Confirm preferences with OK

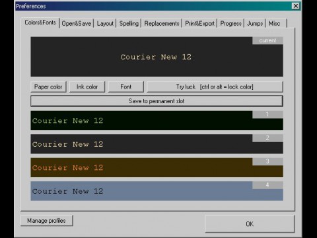tap(250, 224)
